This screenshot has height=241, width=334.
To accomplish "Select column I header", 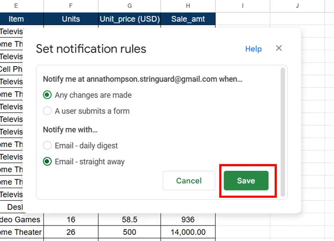I will coord(243,6).
